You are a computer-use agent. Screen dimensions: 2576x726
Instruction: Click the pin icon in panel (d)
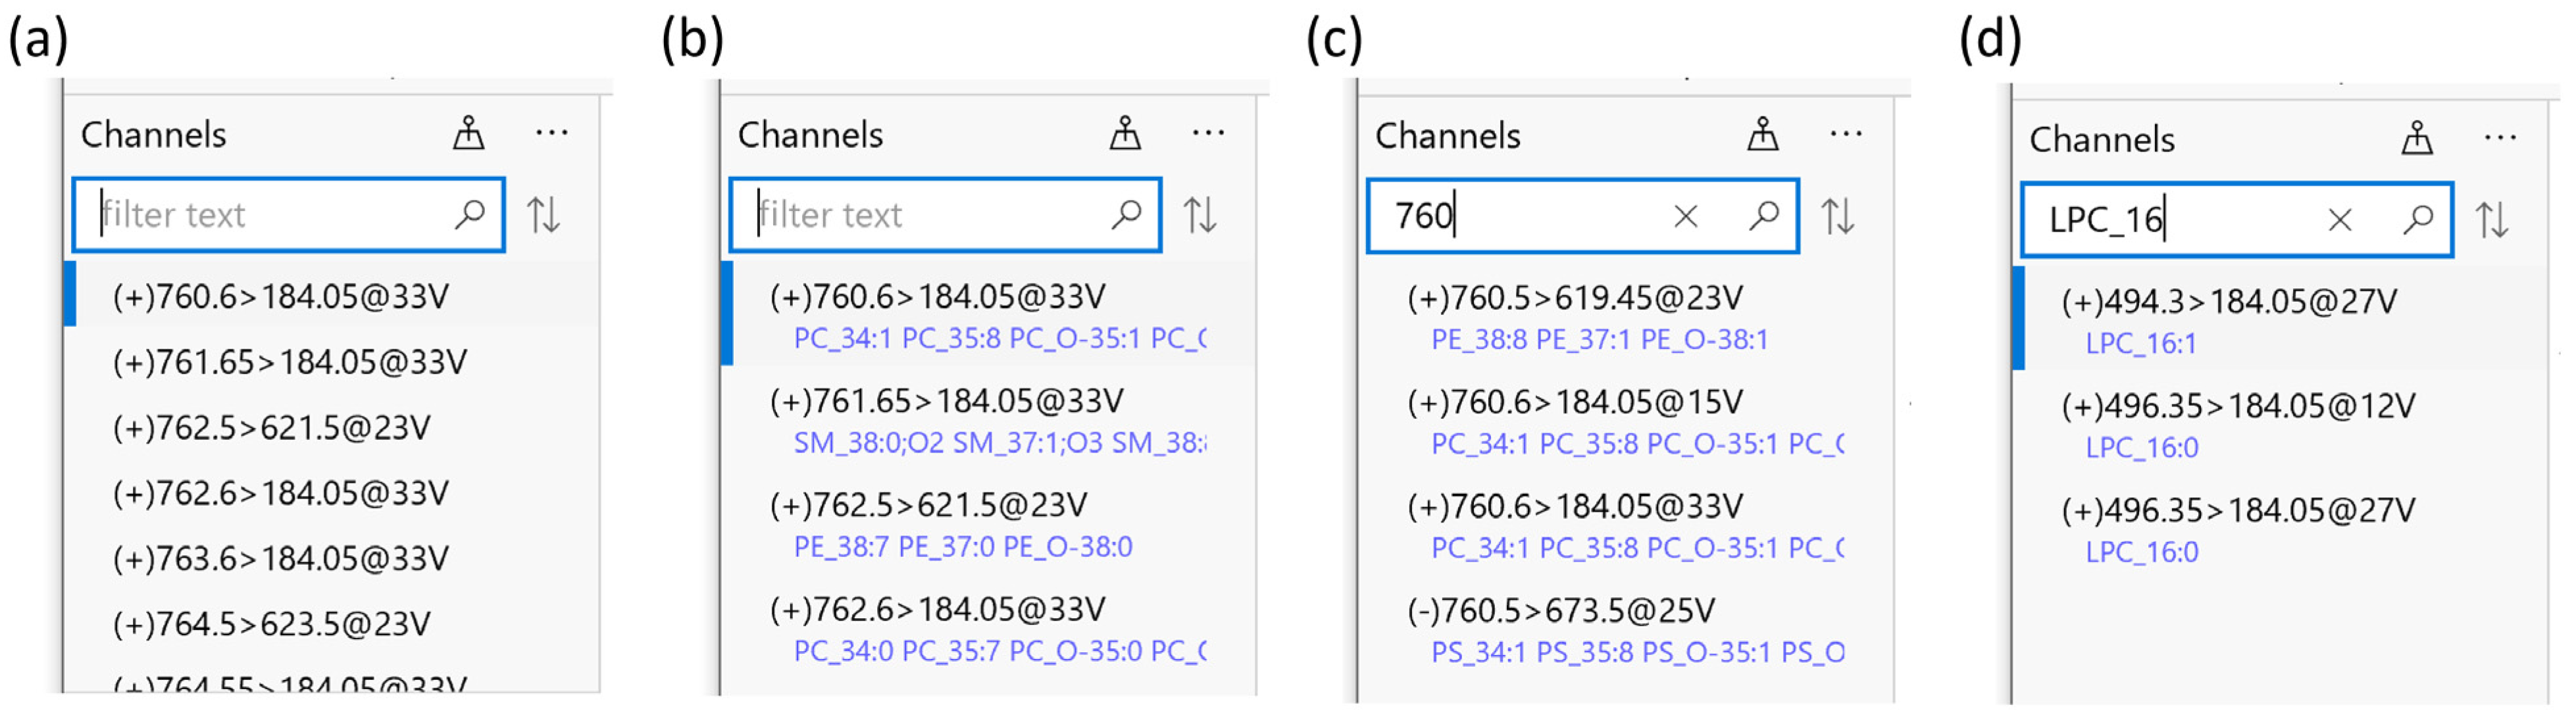tap(2417, 138)
